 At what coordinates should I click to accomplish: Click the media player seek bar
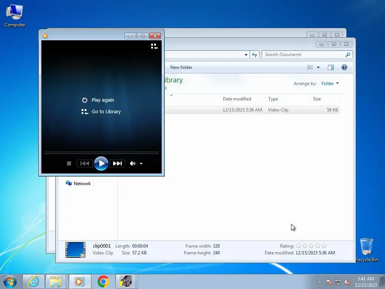[x=102, y=153]
